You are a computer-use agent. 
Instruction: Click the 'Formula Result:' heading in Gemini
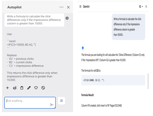[x=88, y=95]
